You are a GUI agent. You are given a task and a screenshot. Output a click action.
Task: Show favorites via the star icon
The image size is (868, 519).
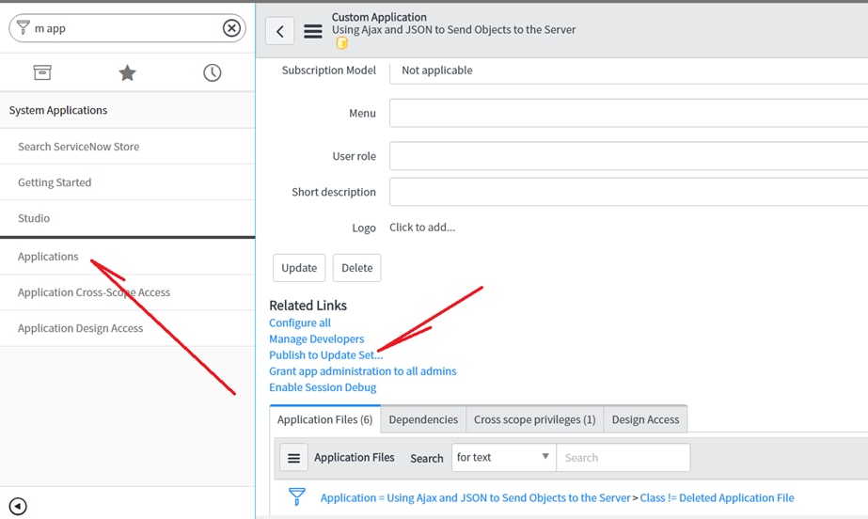tap(127, 72)
